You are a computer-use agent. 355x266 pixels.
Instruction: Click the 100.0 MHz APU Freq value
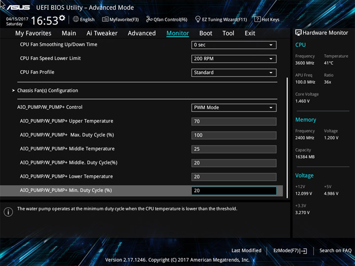(305, 82)
